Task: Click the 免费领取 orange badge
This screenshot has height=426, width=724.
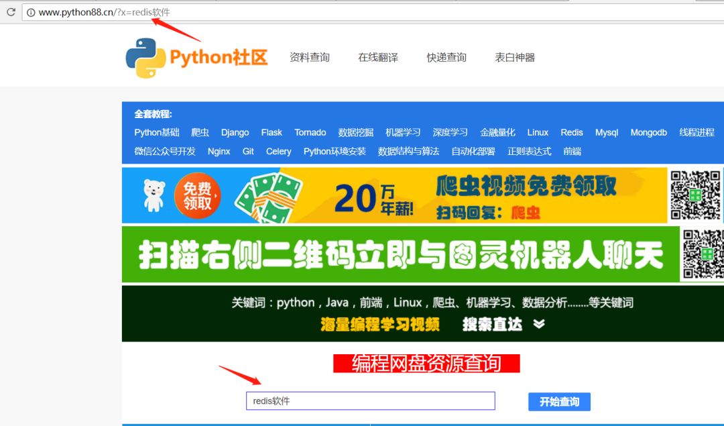Action: pyautogui.click(x=198, y=196)
